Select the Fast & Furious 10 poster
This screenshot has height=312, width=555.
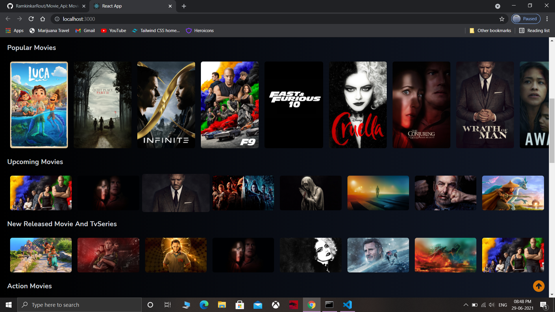point(294,105)
